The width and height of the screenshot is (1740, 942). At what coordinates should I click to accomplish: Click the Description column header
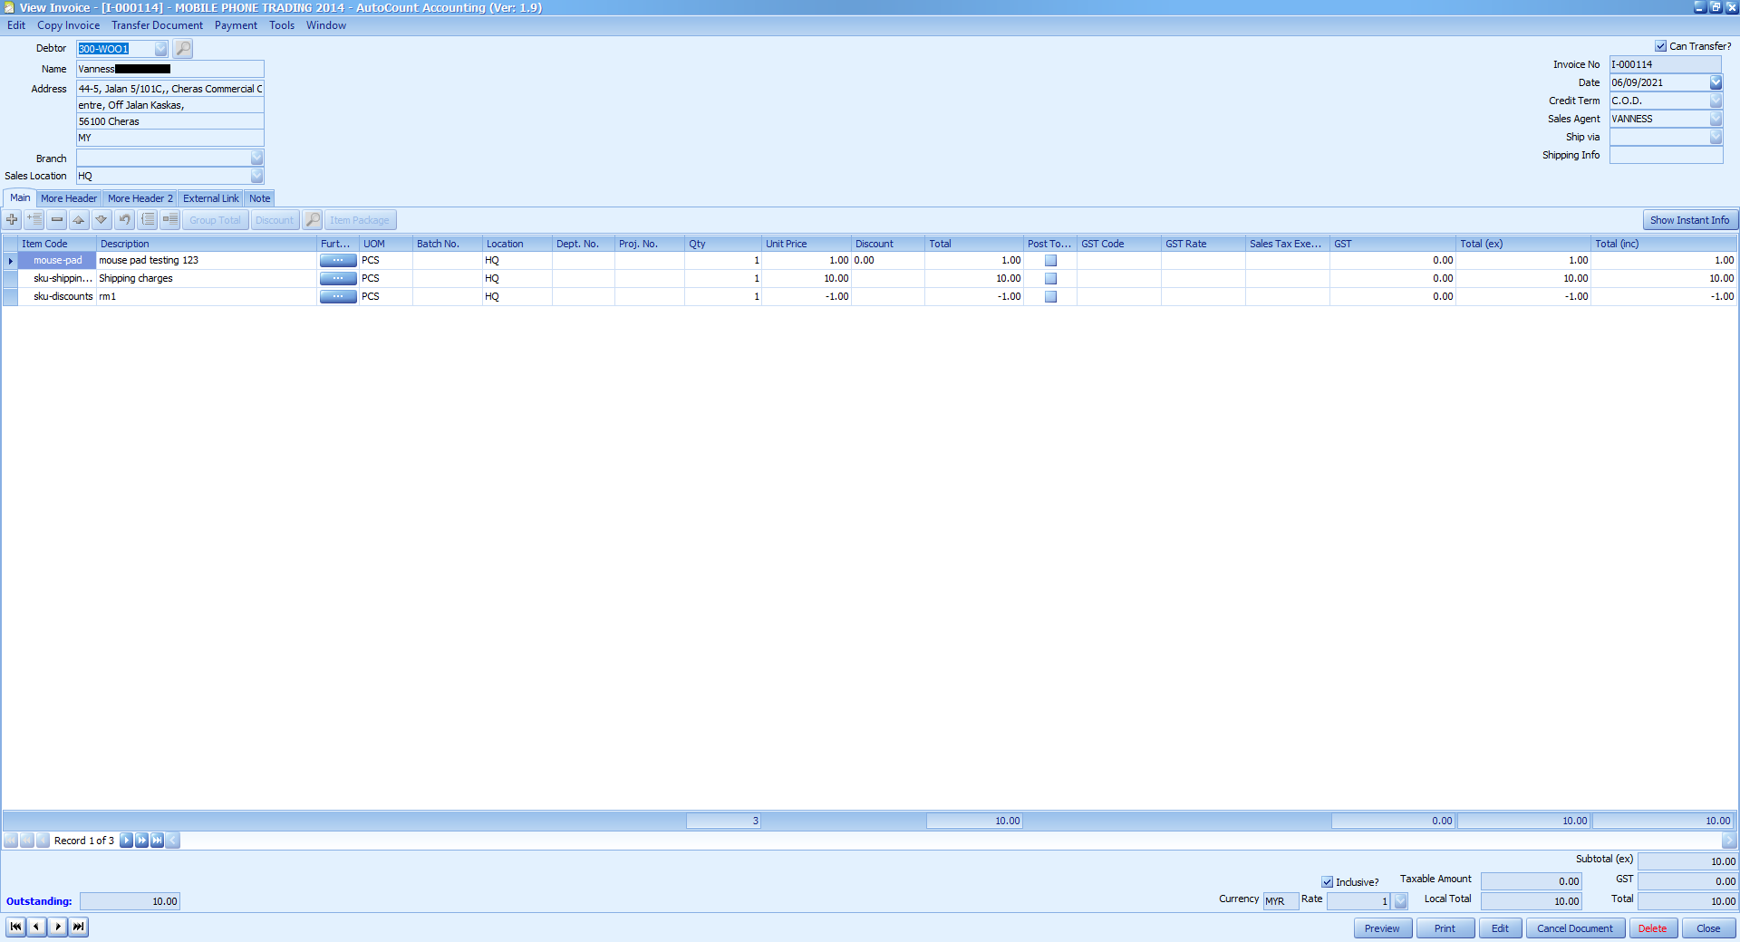(x=207, y=244)
